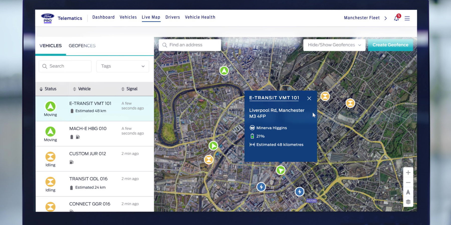Click battery icon beside 21%
The image size is (451, 225).
[252, 136]
